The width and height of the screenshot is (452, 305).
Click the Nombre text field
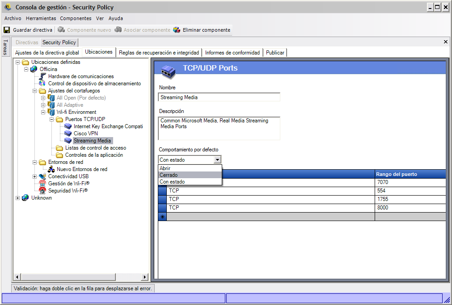point(219,97)
